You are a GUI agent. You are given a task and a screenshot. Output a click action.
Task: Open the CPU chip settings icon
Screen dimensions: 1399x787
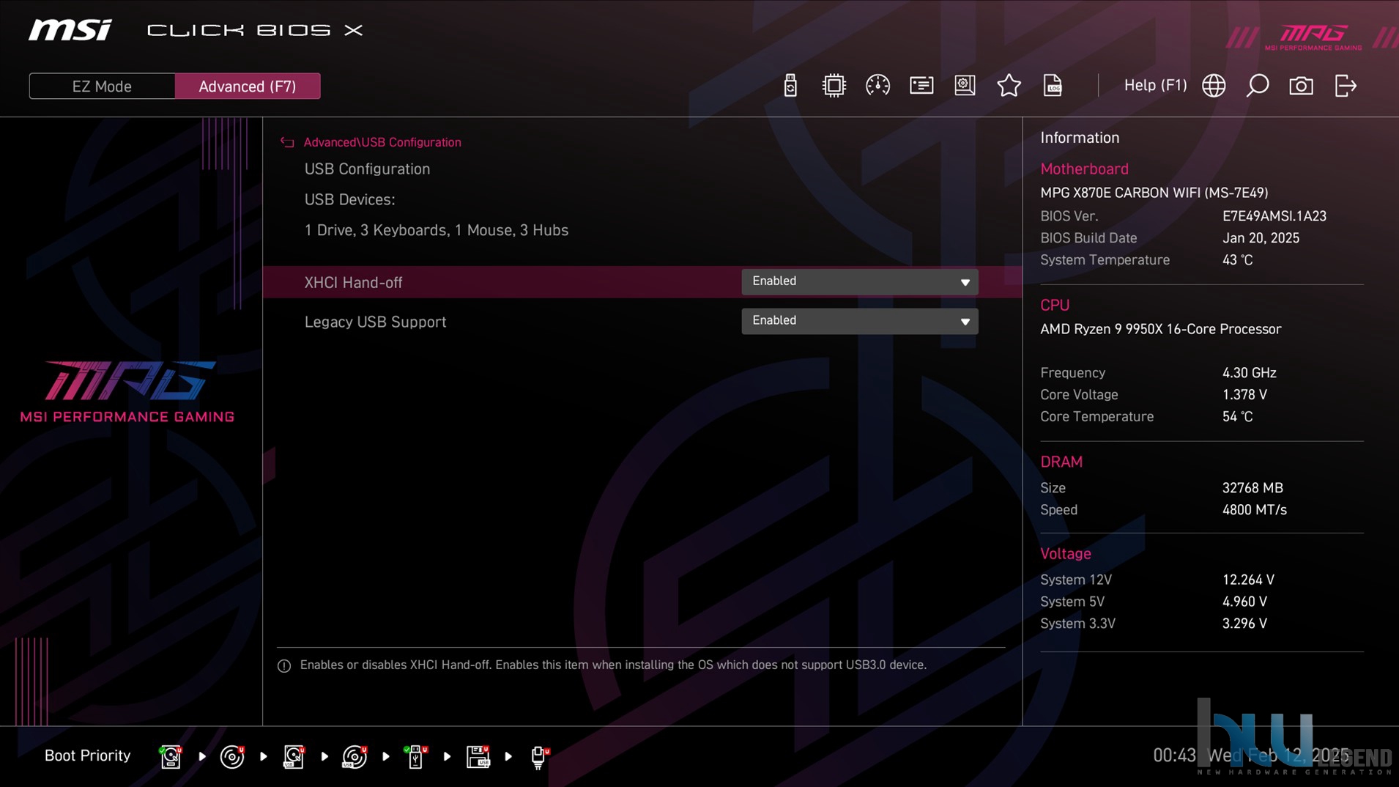(834, 86)
